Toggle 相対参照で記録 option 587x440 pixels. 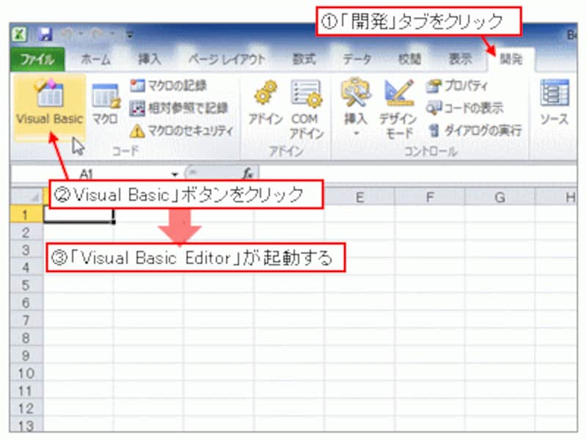click(x=178, y=108)
